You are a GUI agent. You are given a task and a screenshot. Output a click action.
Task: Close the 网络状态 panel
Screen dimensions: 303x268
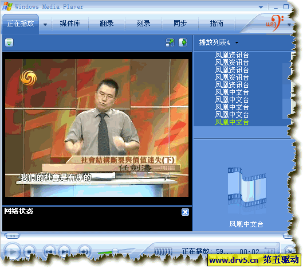185,212
